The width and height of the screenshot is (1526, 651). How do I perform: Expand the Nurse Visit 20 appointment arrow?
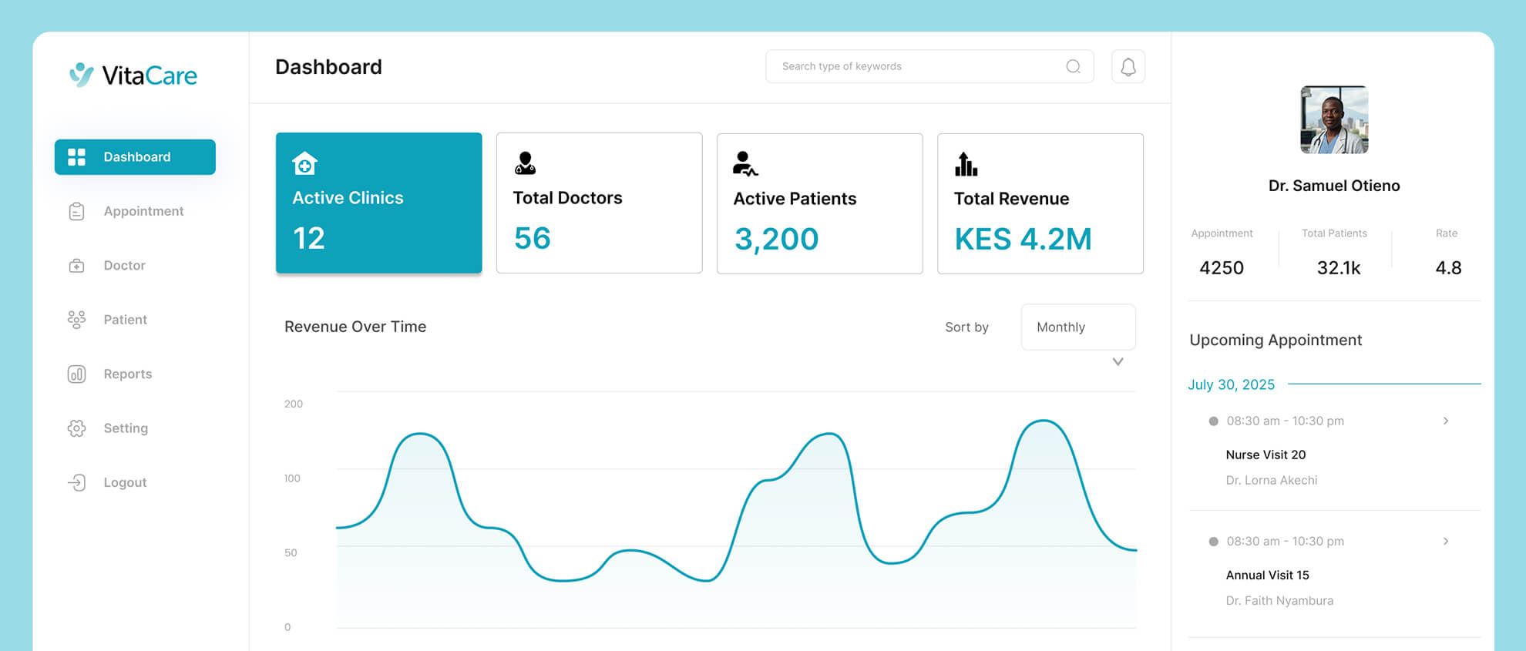coord(1445,421)
